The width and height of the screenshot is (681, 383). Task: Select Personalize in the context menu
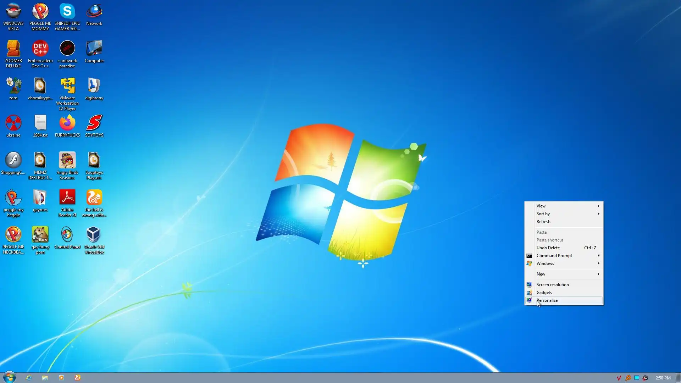[547, 300]
